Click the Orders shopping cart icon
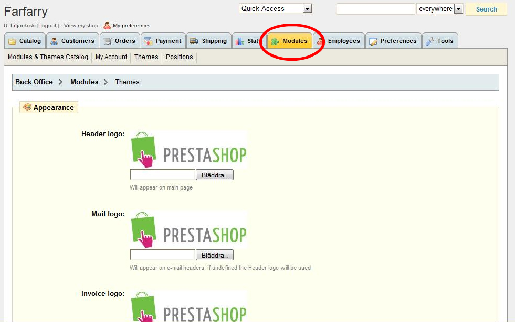515x322 pixels. 108,41
